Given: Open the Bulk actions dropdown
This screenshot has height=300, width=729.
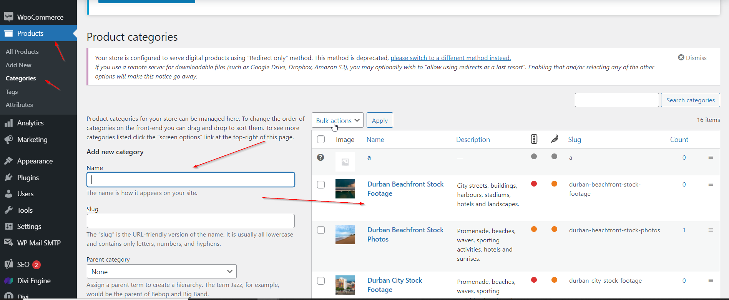Looking at the screenshot, I should [337, 120].
